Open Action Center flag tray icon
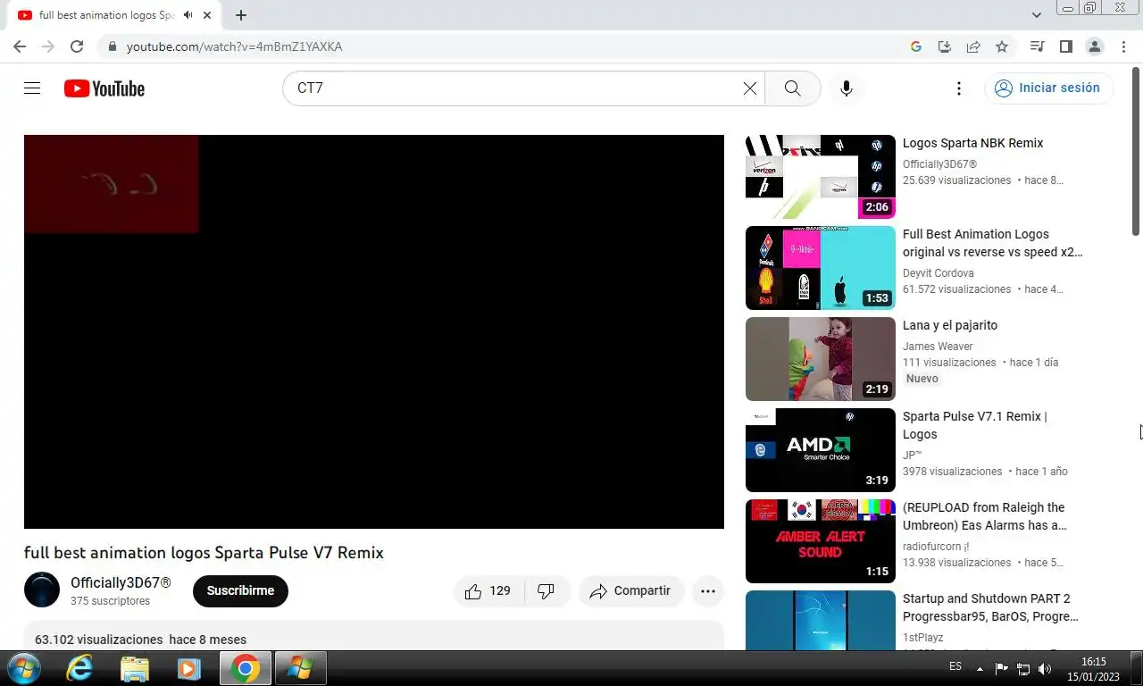The width and height of the screenshot is (1143, 686). coord(1001,668)
